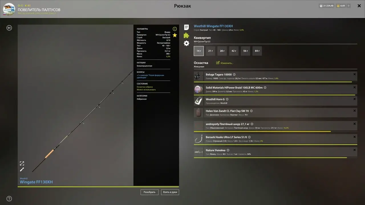The image size is (365, 205).
Task: Click the Взять в руки button
Action: point(170,192)
